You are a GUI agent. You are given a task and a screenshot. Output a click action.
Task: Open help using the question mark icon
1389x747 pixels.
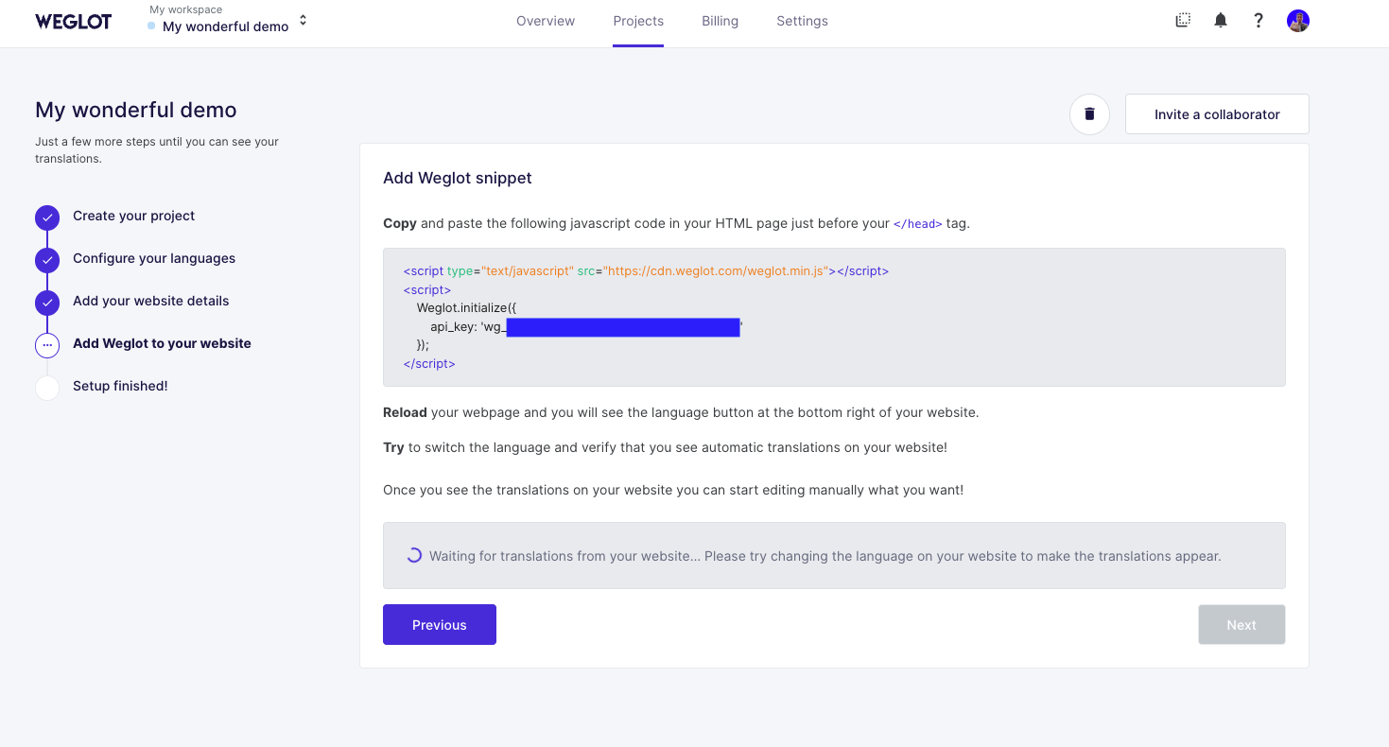point(1259,20)
